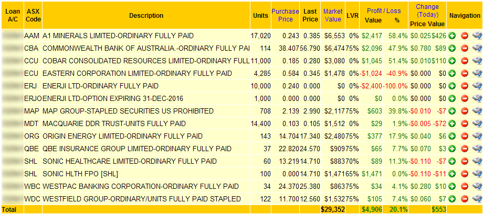This screenshot has width=484, height=215.
Task: Click the green plus icon in MDT row
Action: [x=453, y=123]
